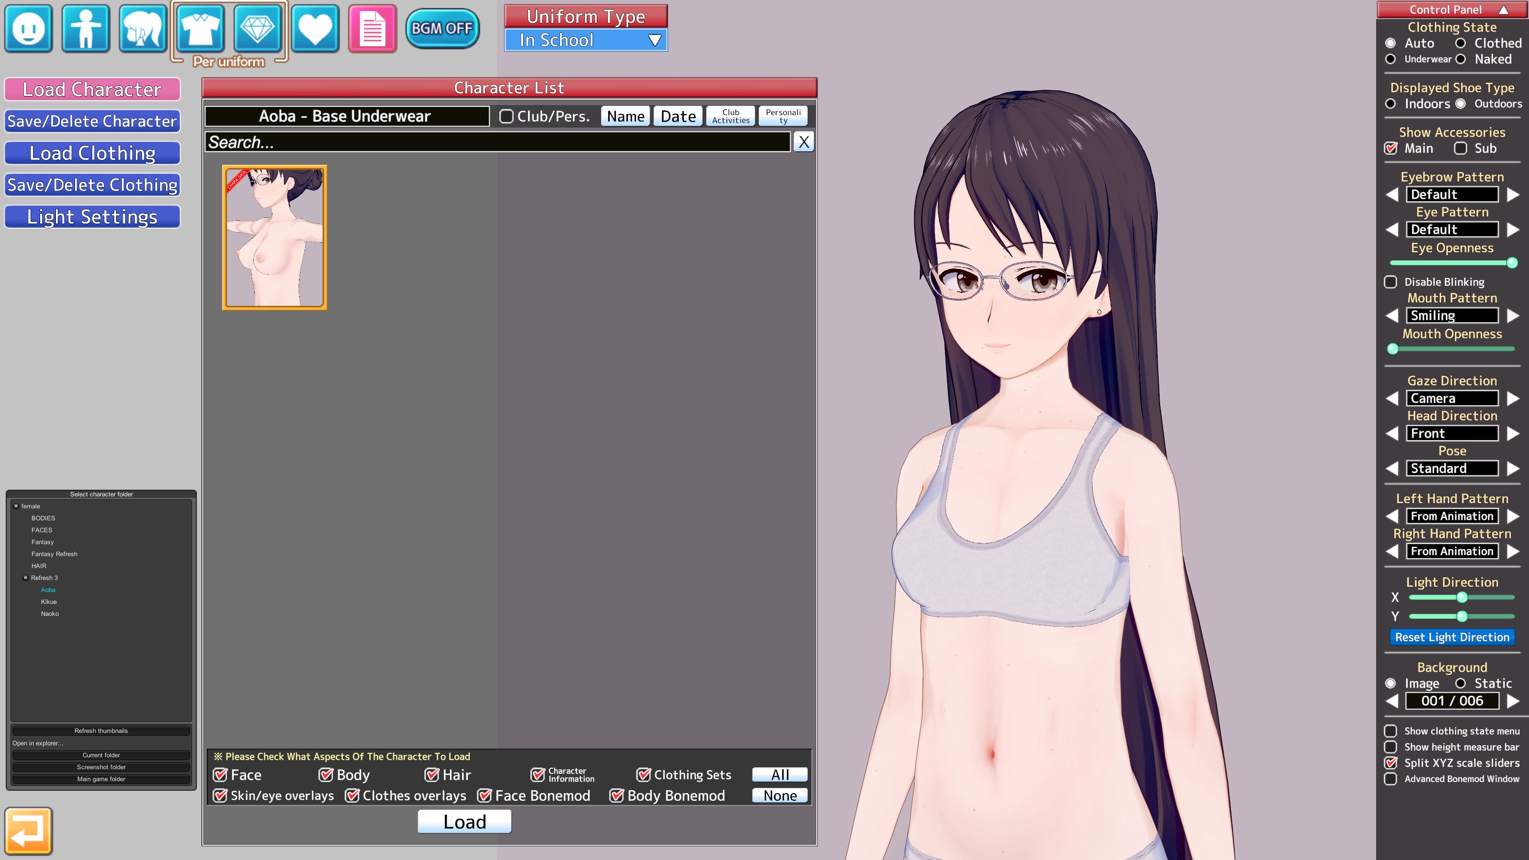Open the Hair editing tab icon

tap(143, 29)
